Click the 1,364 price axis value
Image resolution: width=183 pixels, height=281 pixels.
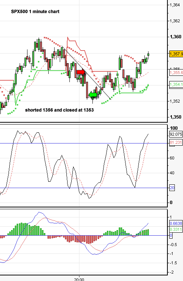[x=175, y=5]
